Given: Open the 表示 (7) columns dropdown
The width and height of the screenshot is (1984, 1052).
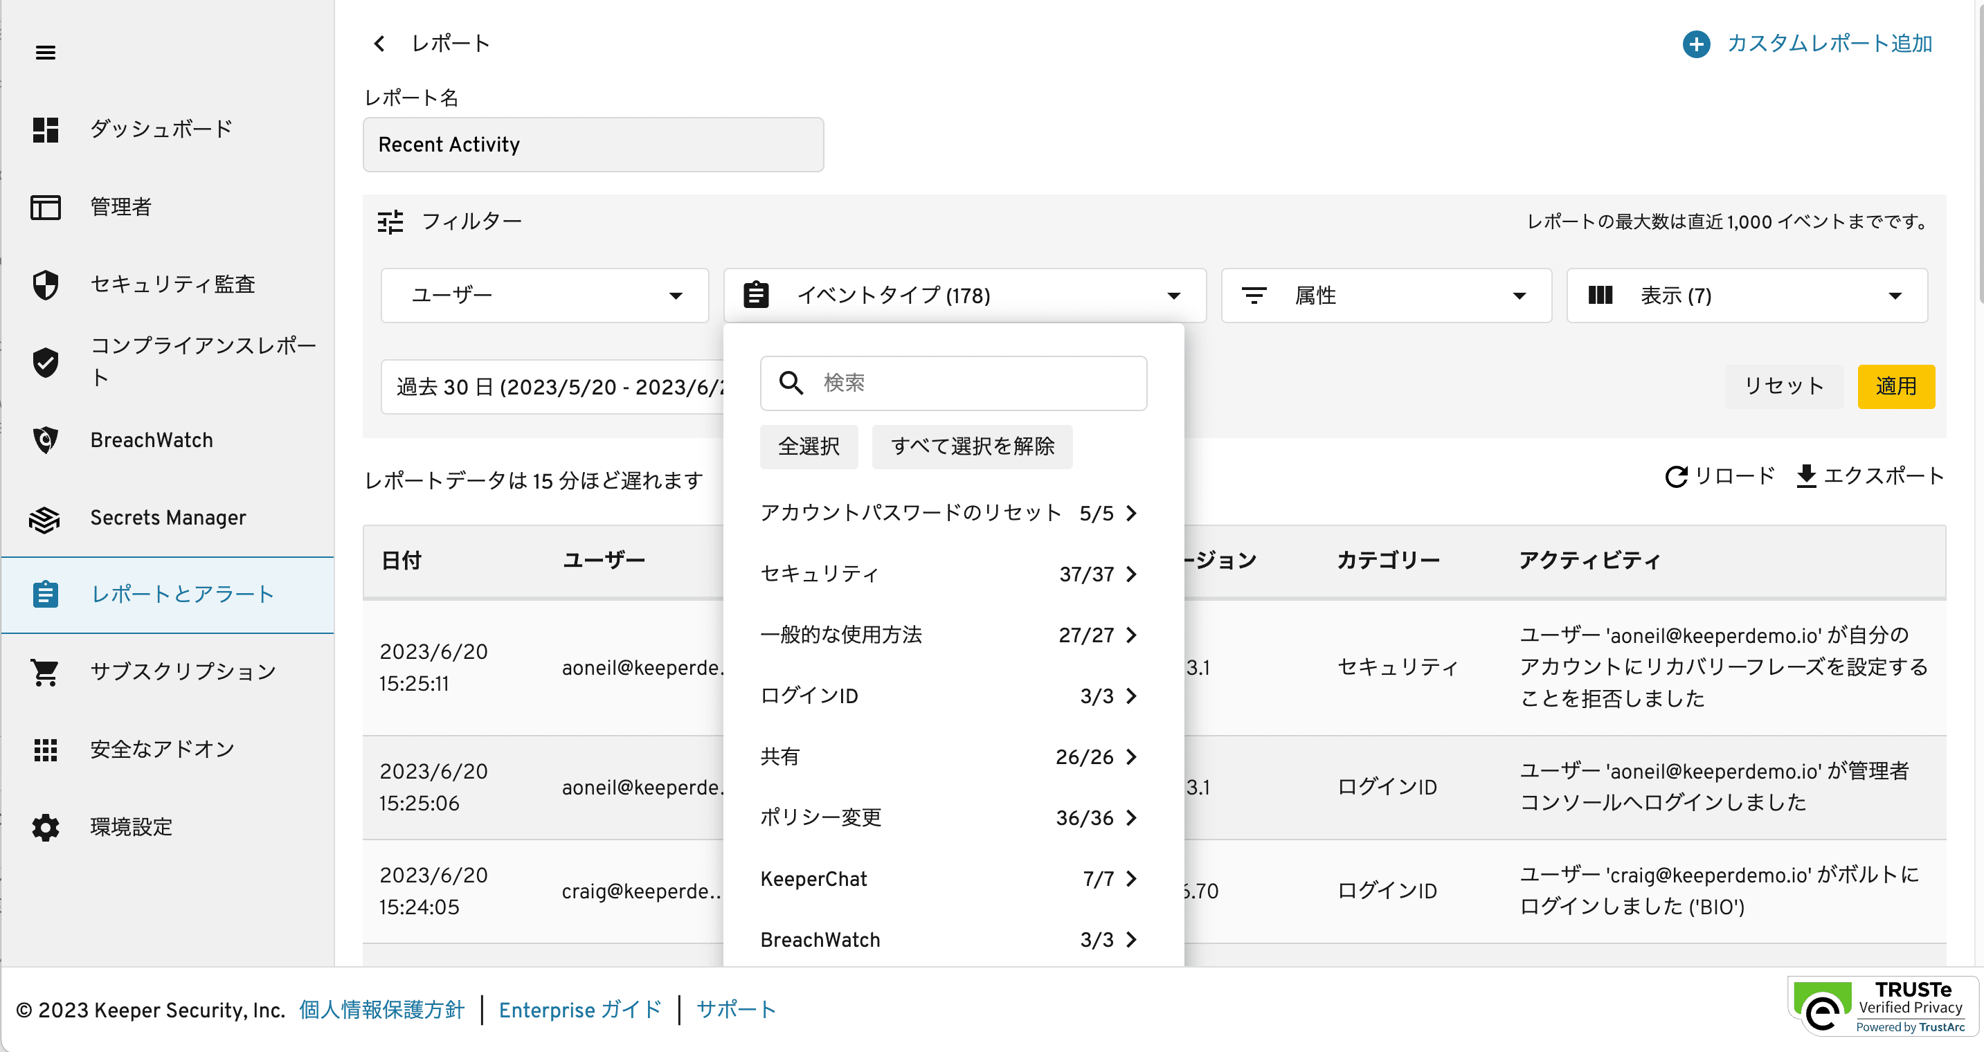Looking at the screenshot, I should pos(1746,296).
